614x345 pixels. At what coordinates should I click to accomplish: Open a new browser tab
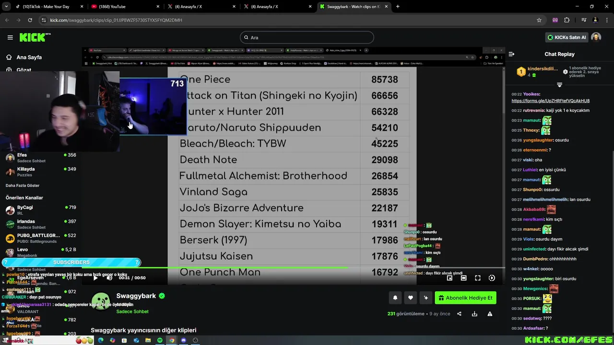pos(398,7)
